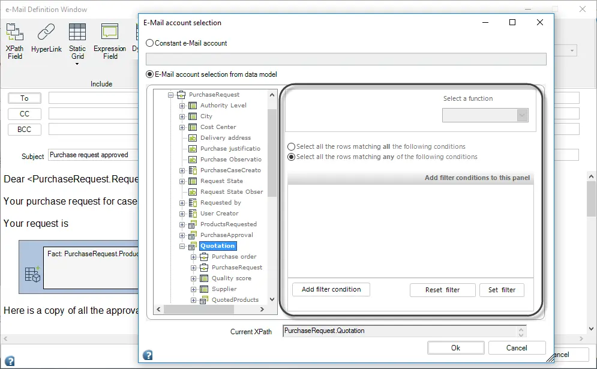This screenshot has width=597, height=369.
Task: Click the Reset filter button
Action: pyautogui.click(x=442, y=290)
